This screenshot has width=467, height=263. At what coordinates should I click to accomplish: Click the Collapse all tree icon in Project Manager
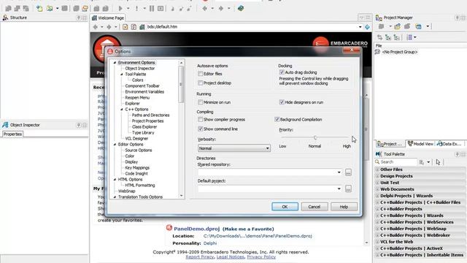[x=397, y=37]
